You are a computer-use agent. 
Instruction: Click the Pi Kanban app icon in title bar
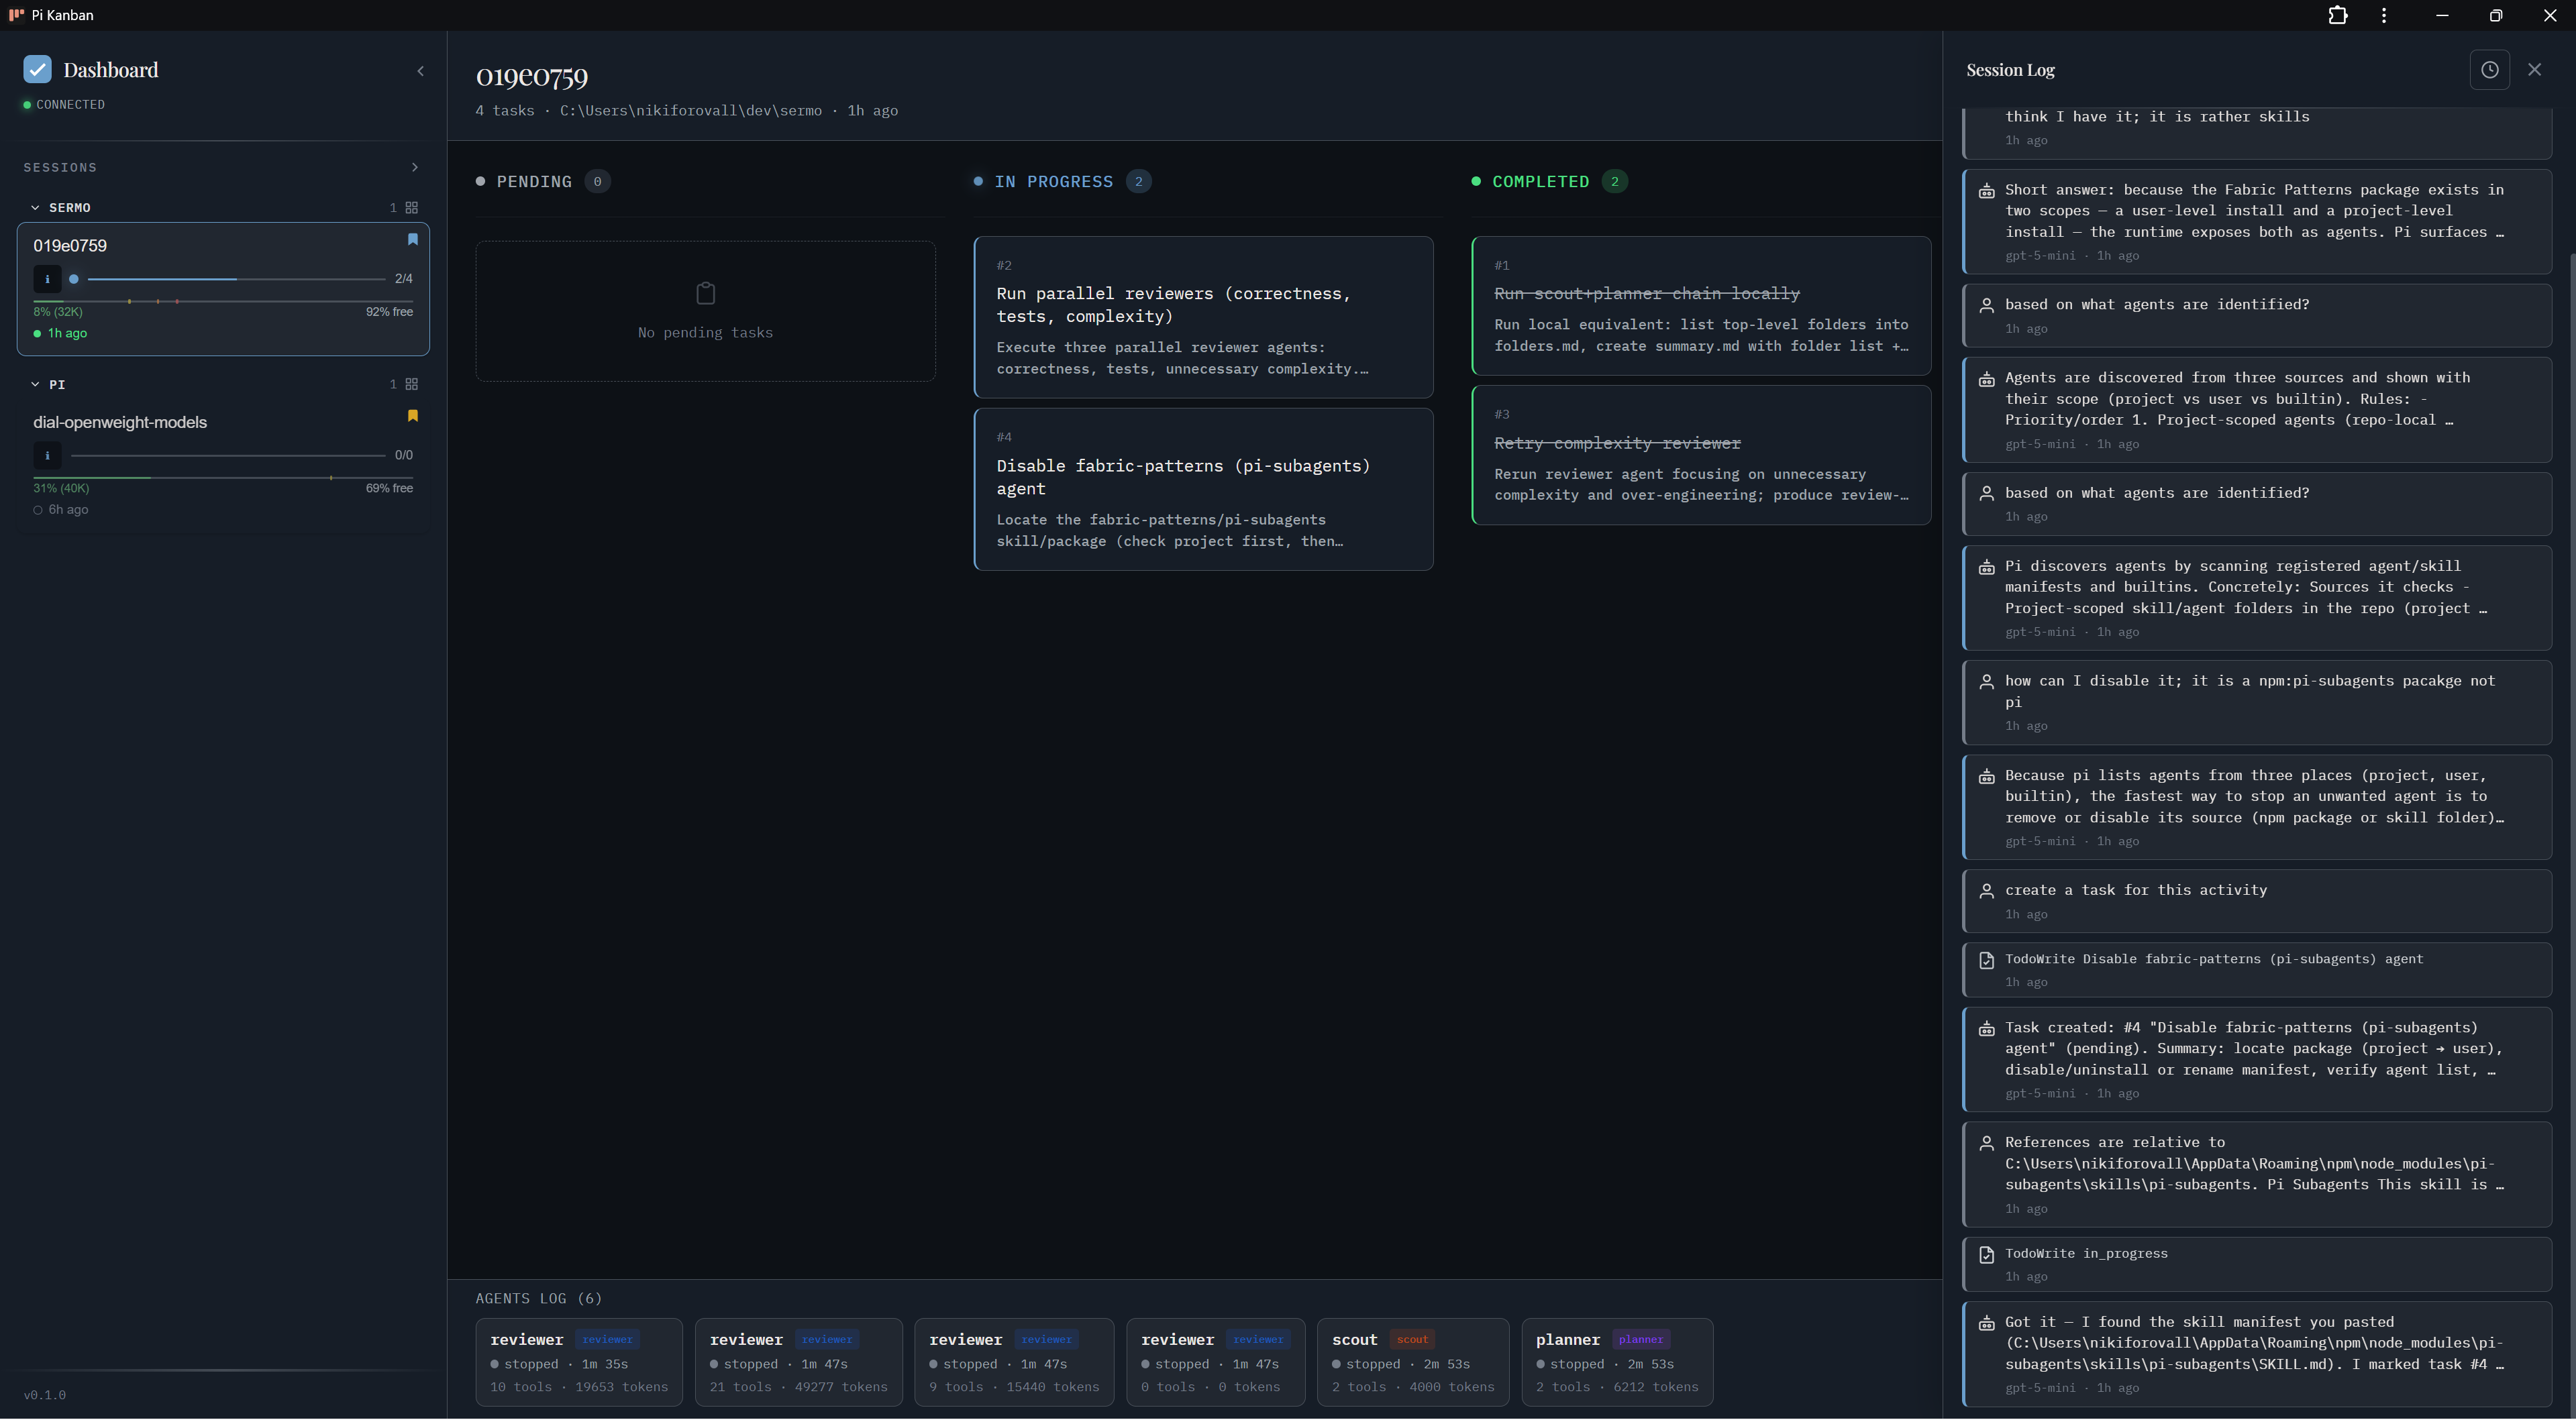pos(16,15)
